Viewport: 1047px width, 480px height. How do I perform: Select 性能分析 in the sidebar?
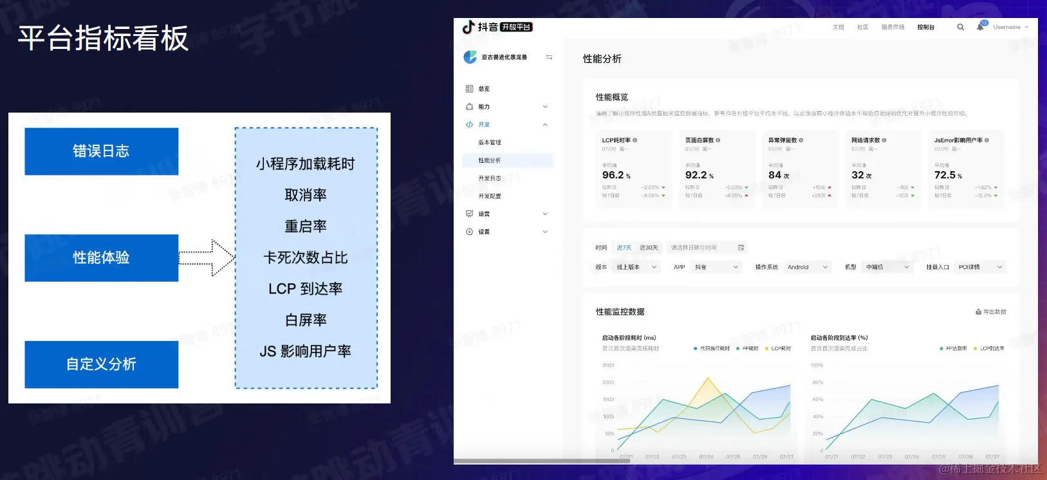[508, 160]
